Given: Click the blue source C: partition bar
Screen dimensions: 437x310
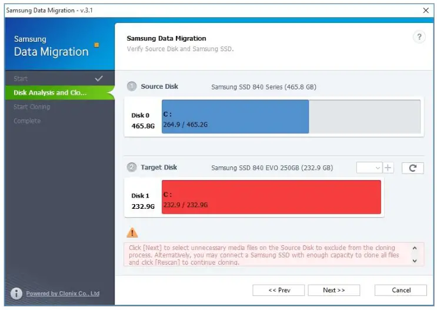Looking at the screenshot, I should click(235, 116).
